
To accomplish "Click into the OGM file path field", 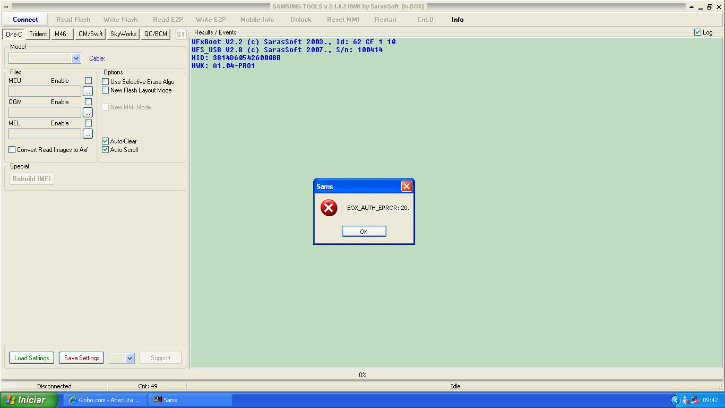I will [45, 113].
